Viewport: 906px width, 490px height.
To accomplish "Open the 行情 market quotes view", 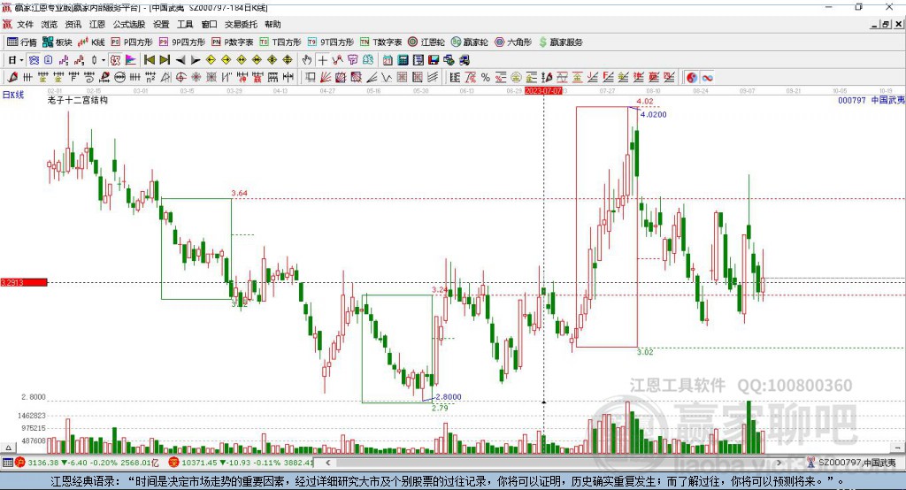I will 21,42.
